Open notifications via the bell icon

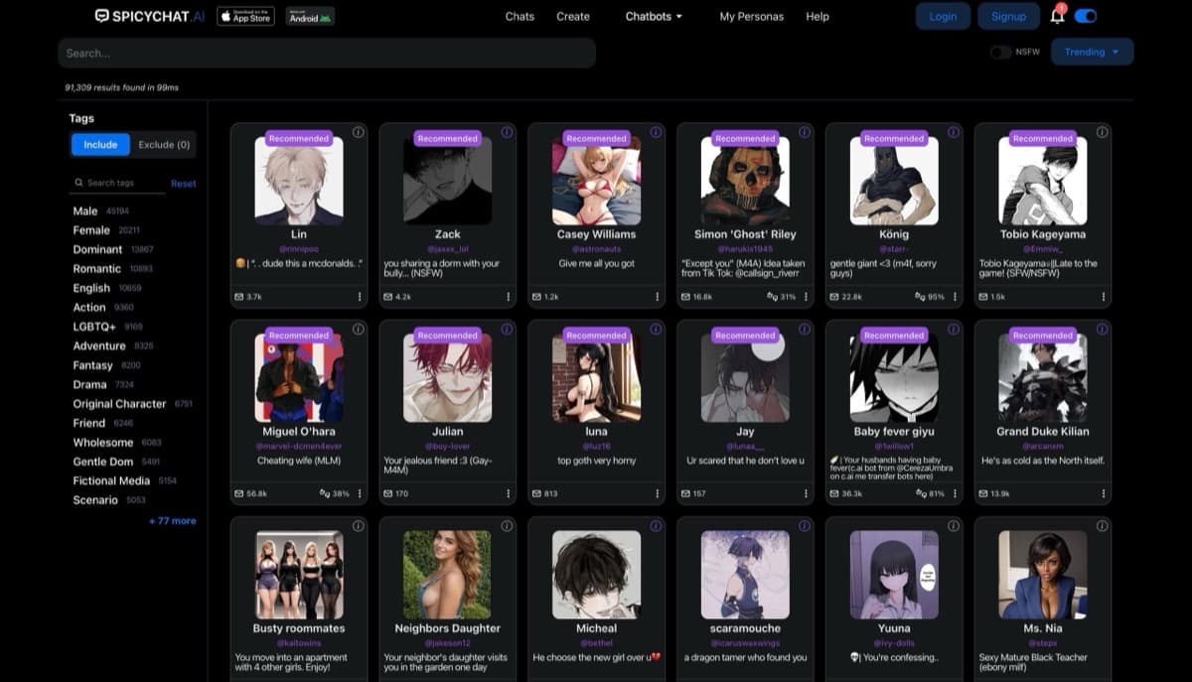[1057, 16]
